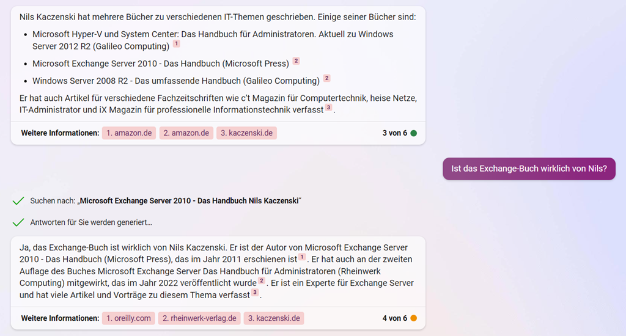626x336 pixels.
Task: Click the checkmark beside 'Antworten für Sie werden generiert'
Action: [x=18, y=222]
